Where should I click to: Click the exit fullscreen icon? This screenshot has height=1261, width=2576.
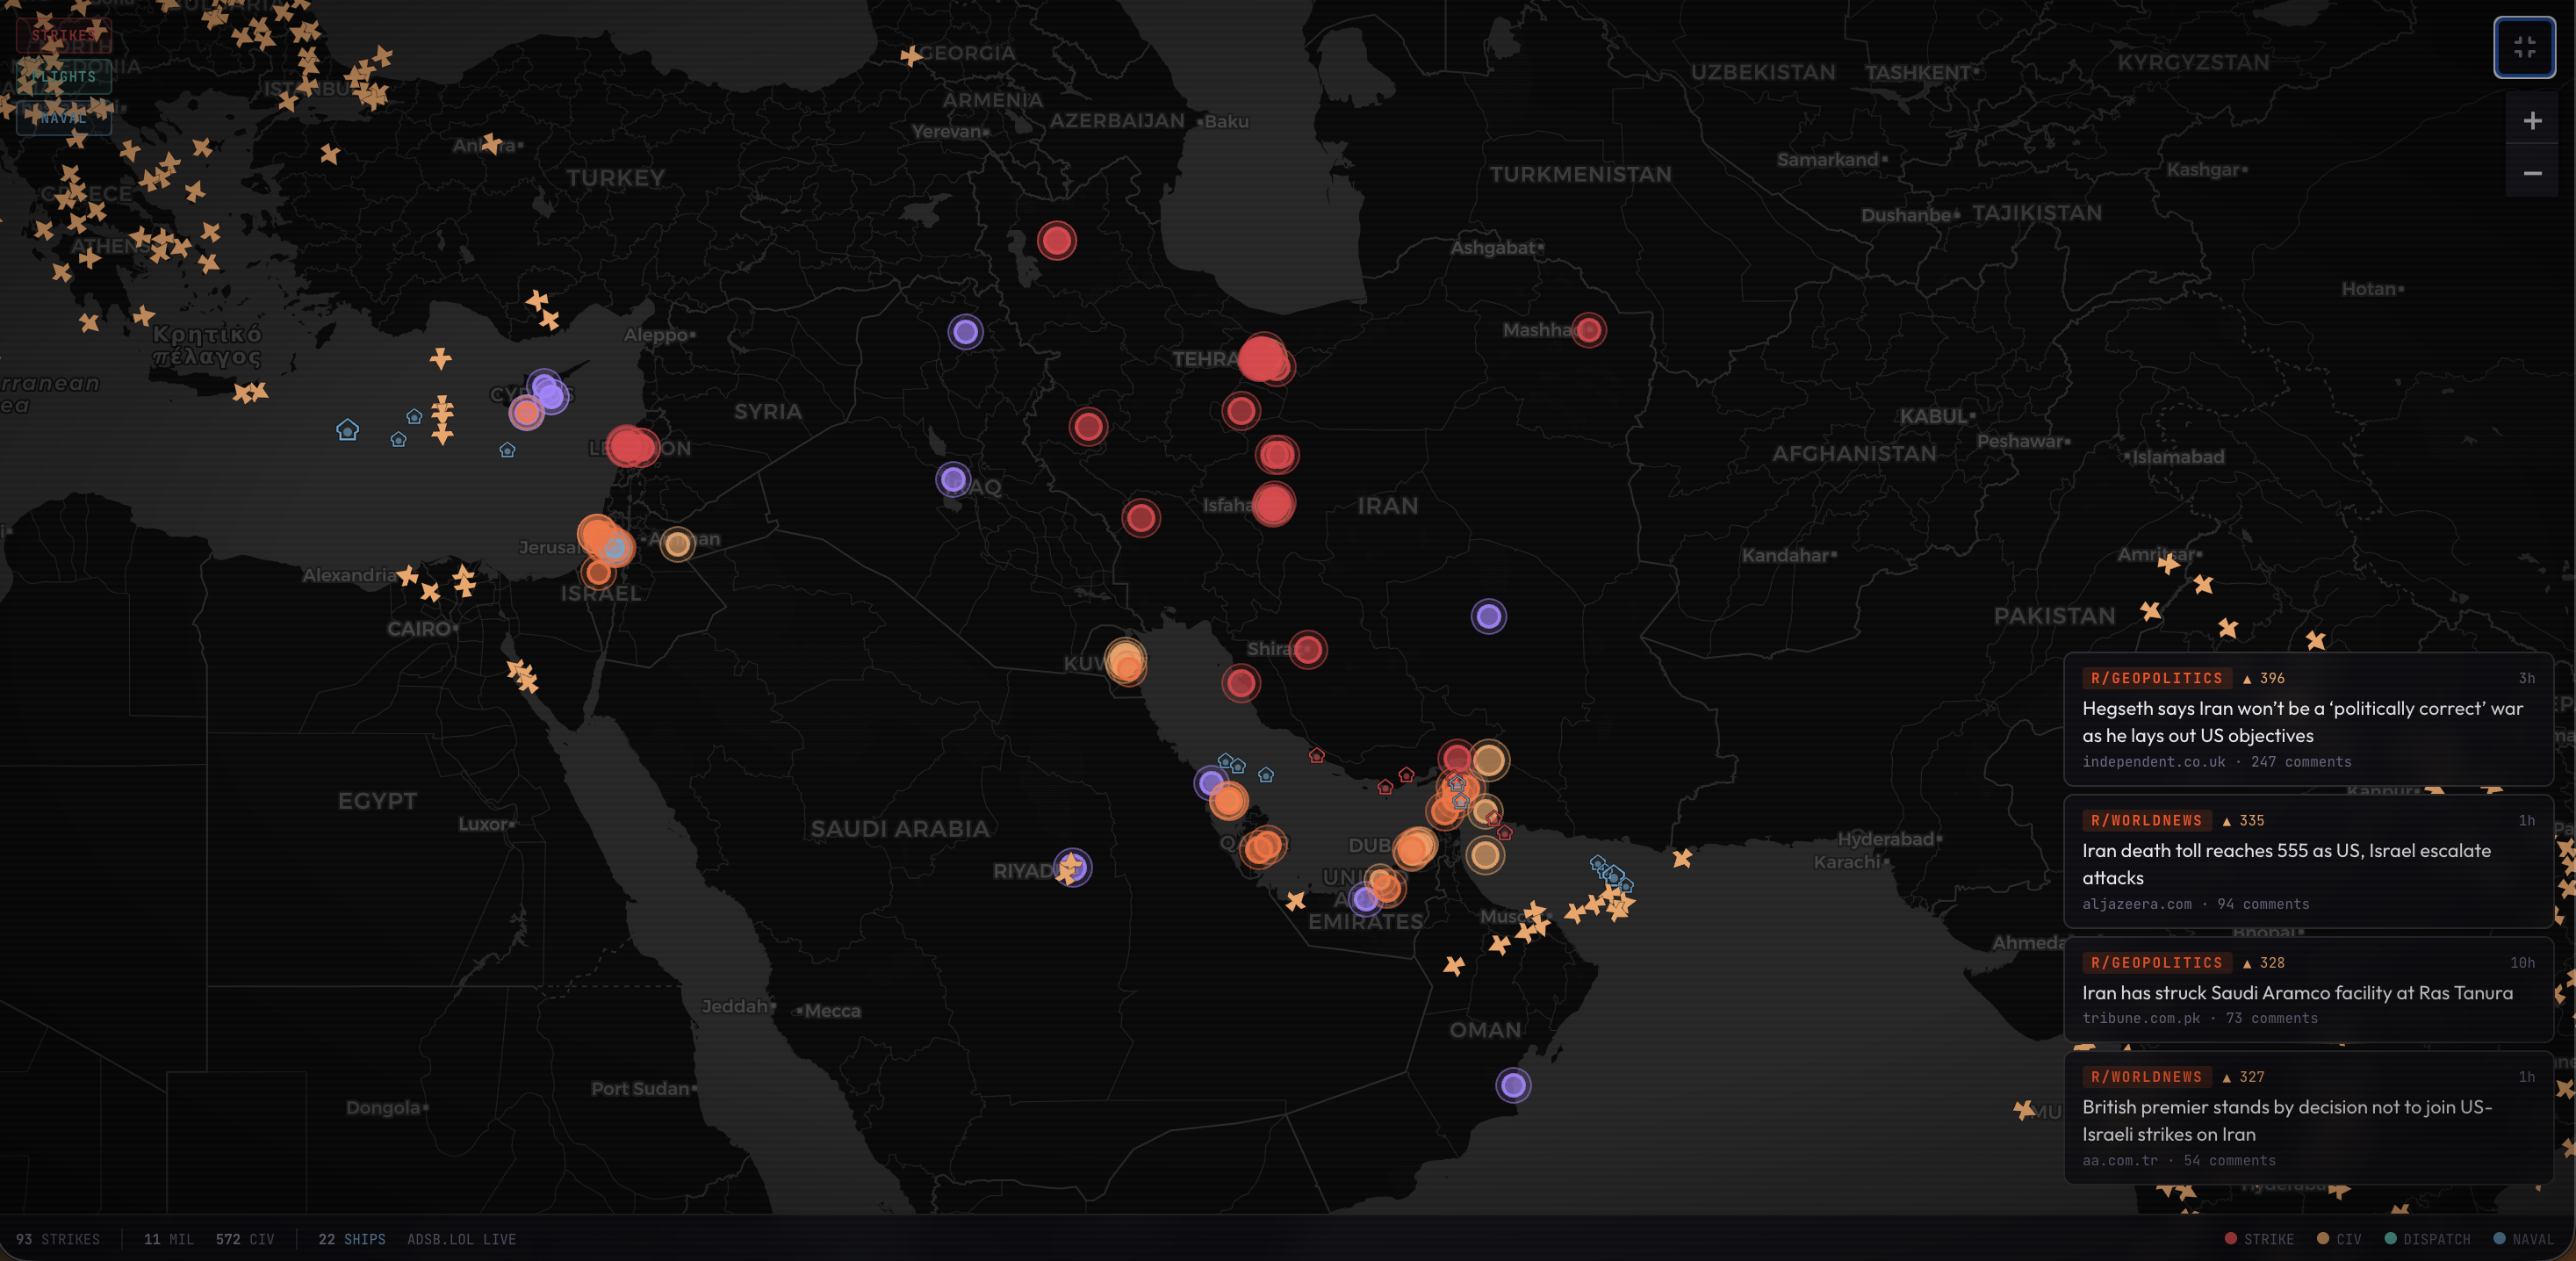(x=2523, y=47)
